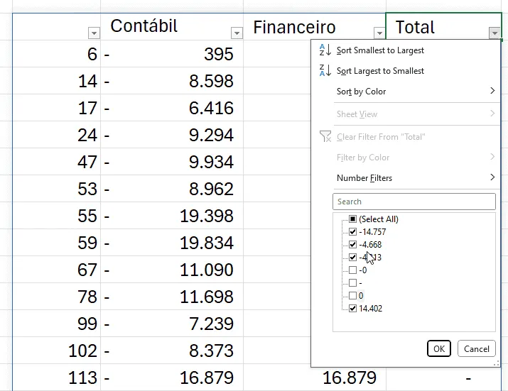Select the first-column cell 113
This screenshot has height=391, width=508.
point(56,378)
